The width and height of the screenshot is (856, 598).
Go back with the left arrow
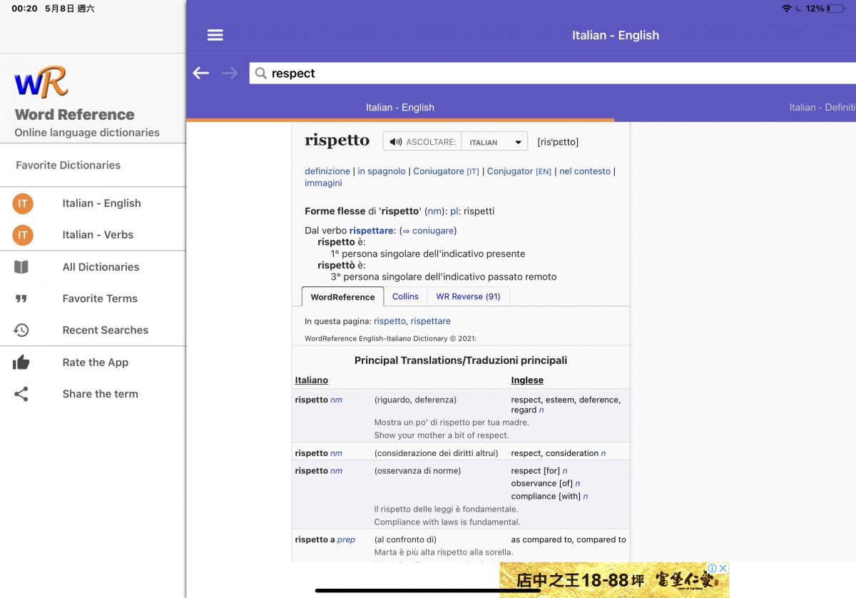(x=201, y=73)
